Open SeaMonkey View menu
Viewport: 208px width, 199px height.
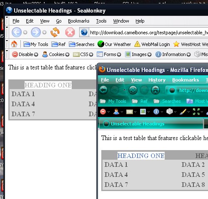point(45,21)
